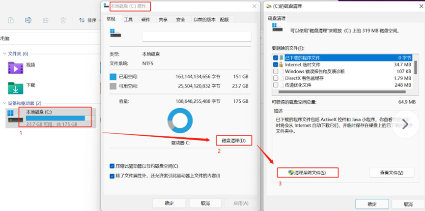Image resolution: width=425 pixels, height=211 pixels.
Task: Uncheck the Internet 临时文件 checkbox
Action: point(276,64)
